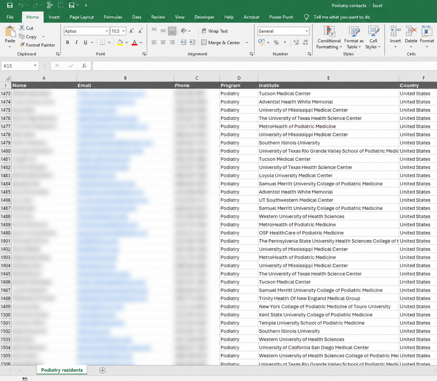
Task: Increase font size
Action: pos(132,31)
